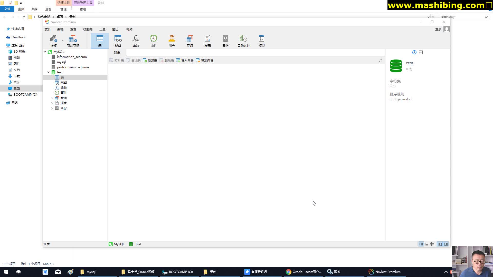The width and height of the screenshot is (493, 277).
Task: Click Login (登录) in Navicat
Action: (x=438, y=29)
